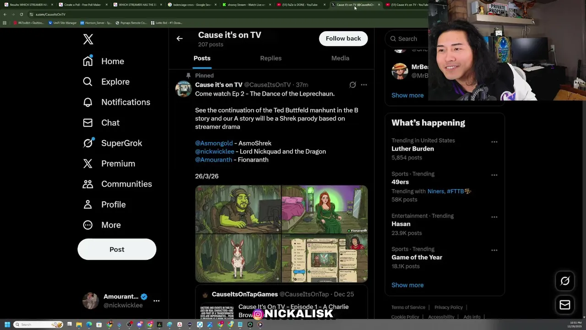Open the floating Messages envelope button
Viewport: 586px width, 330px height.
pyautogui.click(x=565, y=305)
